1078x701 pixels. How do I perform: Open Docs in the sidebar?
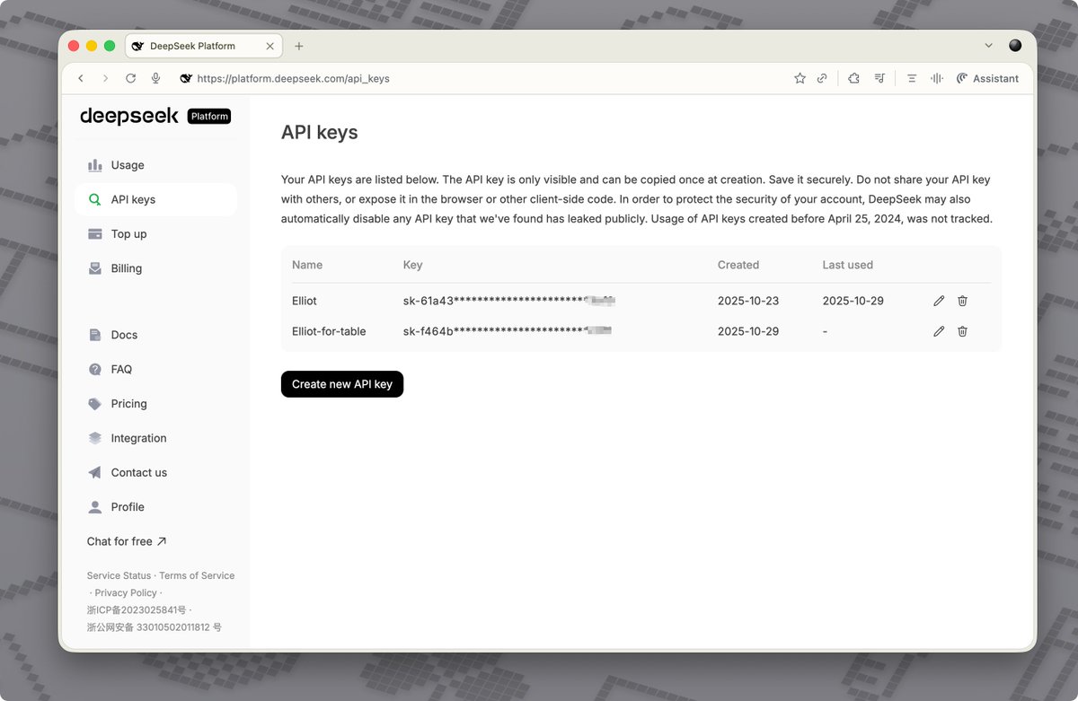[x=155, y=335]
